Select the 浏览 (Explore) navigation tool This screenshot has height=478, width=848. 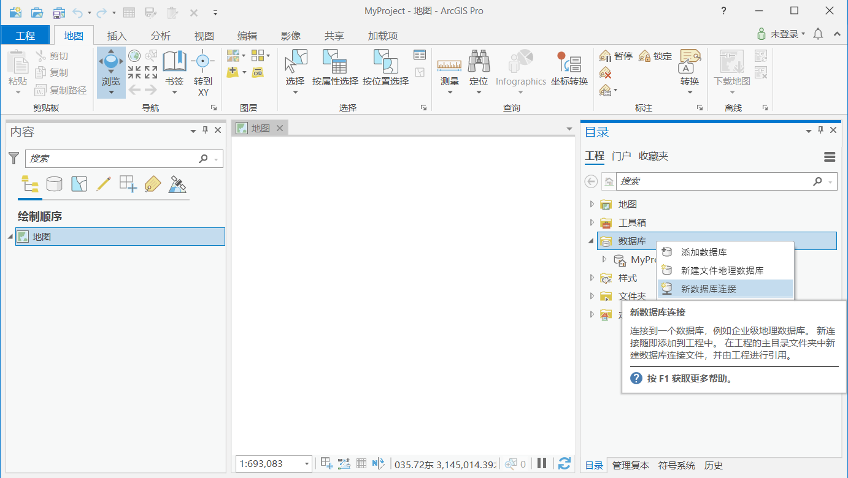111,72
